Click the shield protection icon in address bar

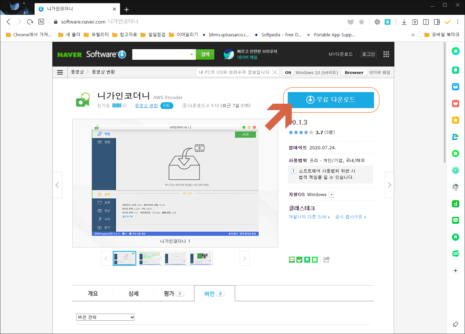pos(351,22)
